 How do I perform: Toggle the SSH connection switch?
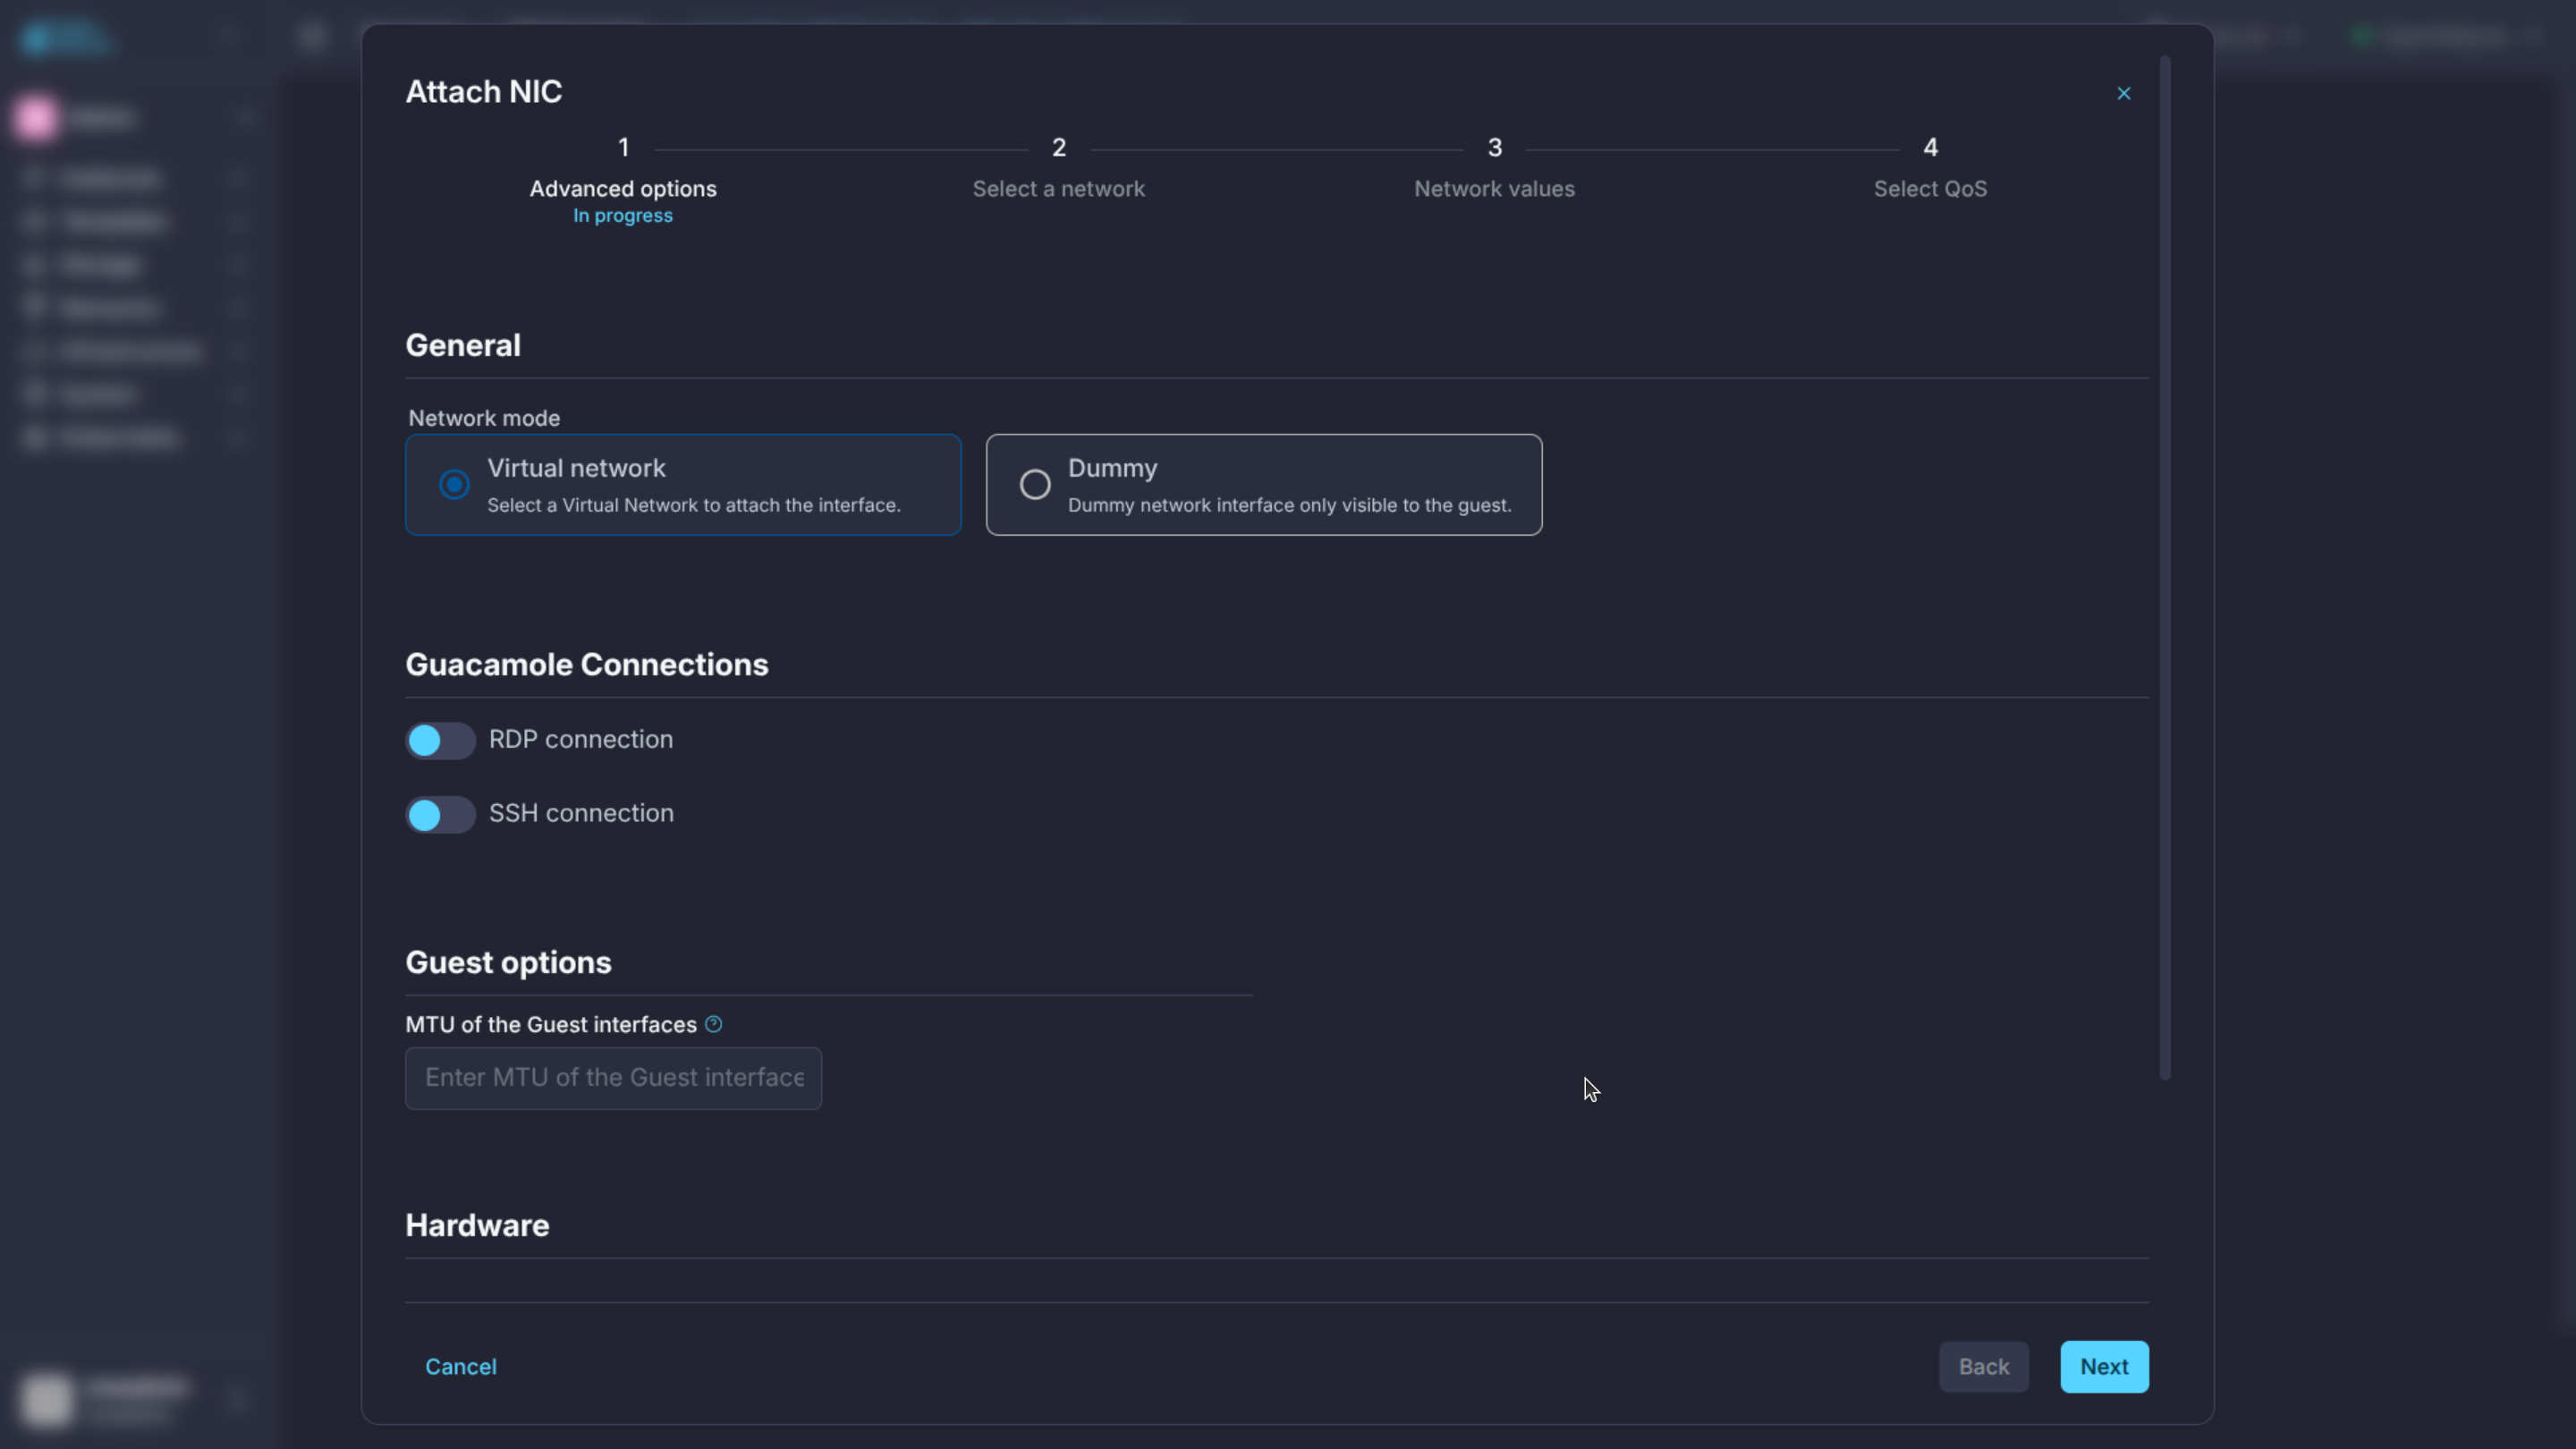click(440, 814)
